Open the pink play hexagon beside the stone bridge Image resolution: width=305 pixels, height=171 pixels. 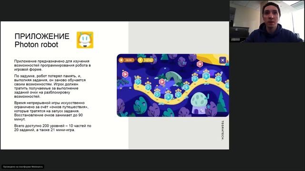click(x=162, y=82)
